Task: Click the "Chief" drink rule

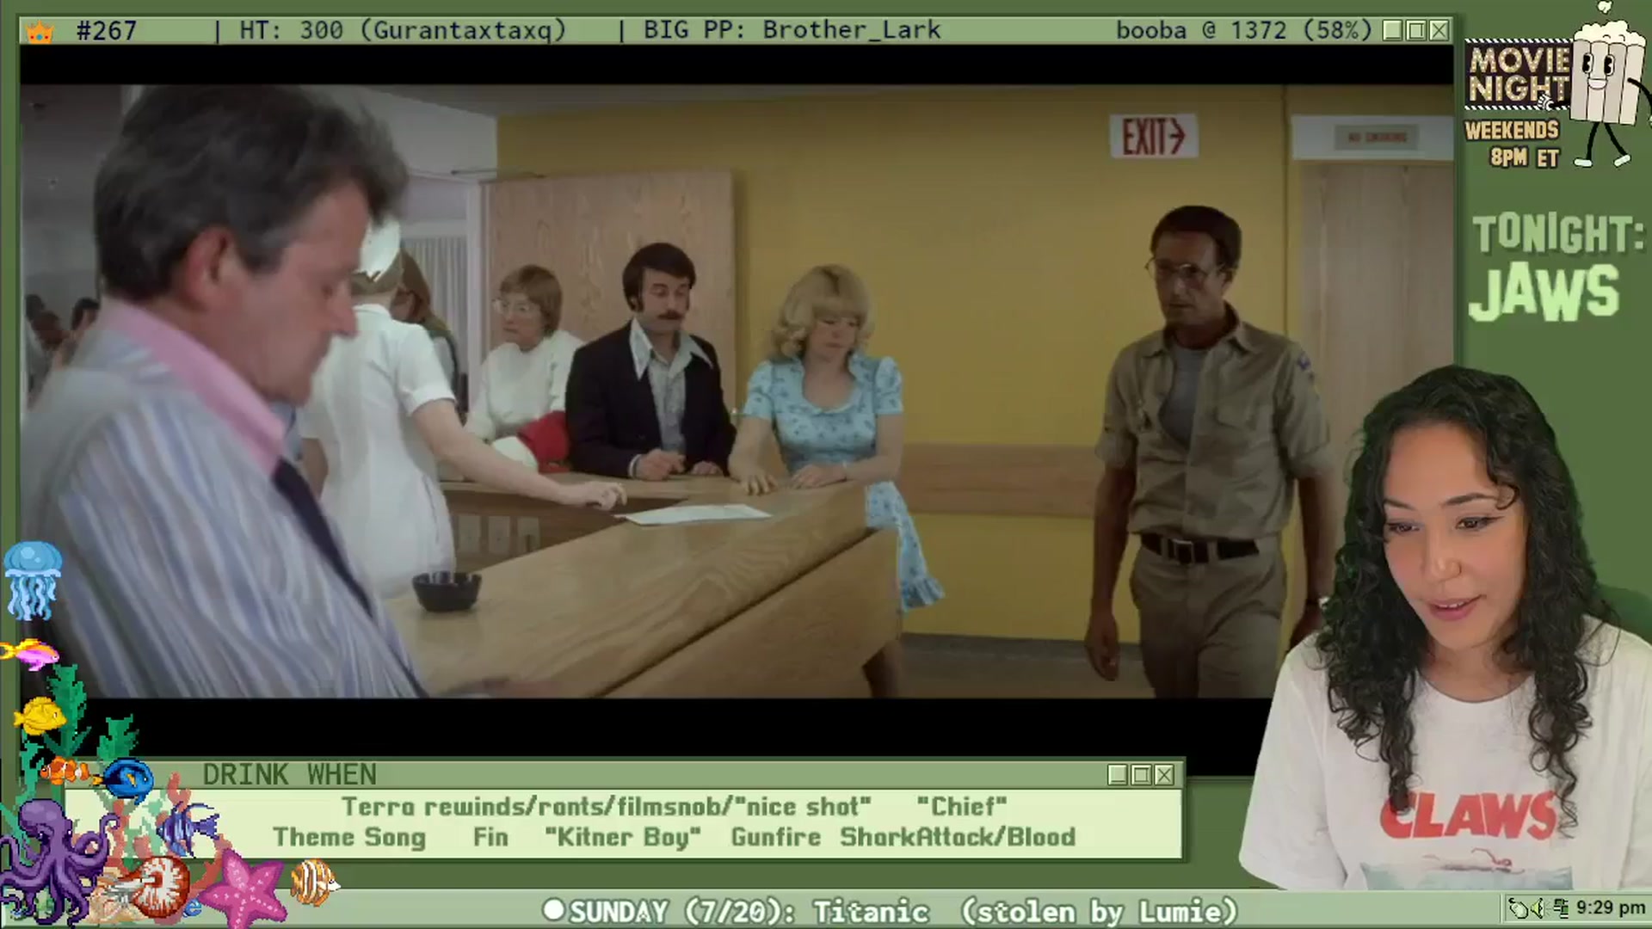Action: (961, 807)
